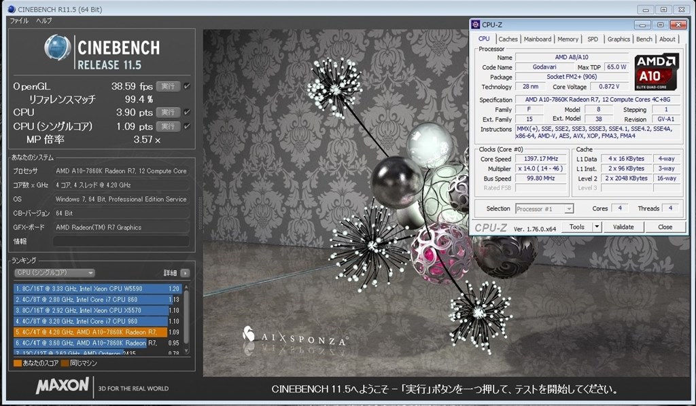Click the AMD A10 processor logo
The height and width of the screenshot is (406, 696).
pyautogui.click(x=657, y=72)
